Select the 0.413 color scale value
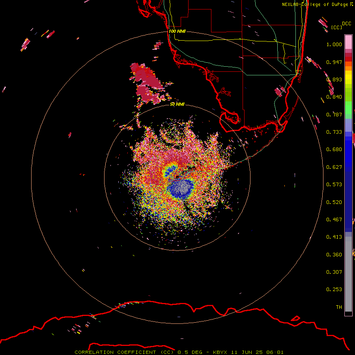Image resolution: width=355 pixels, height=355 pixels. pyautogui.click(x=334, y=237)
